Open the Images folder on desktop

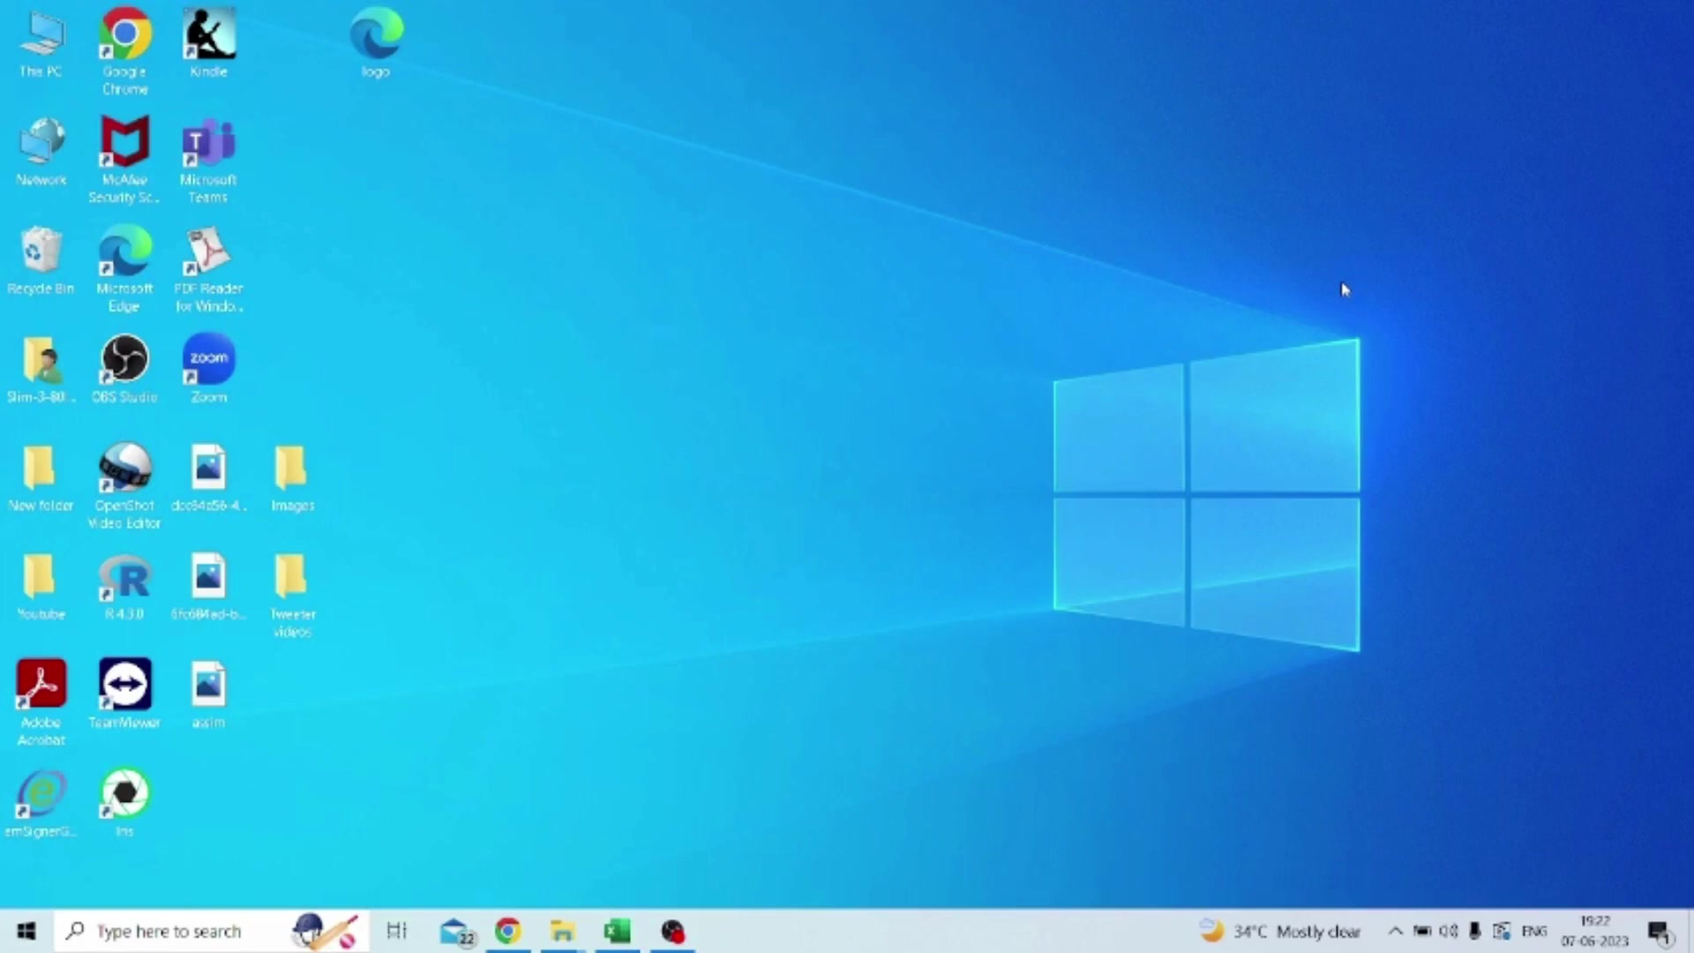click(292, 477)
